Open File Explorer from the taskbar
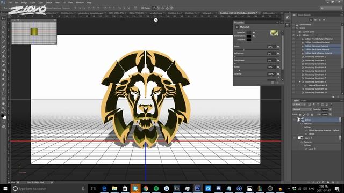Screen dimensions: 344x193 [x=114, y=188]
